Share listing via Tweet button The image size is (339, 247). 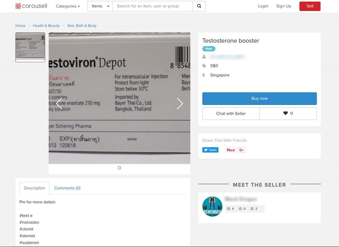pos(210,150)
